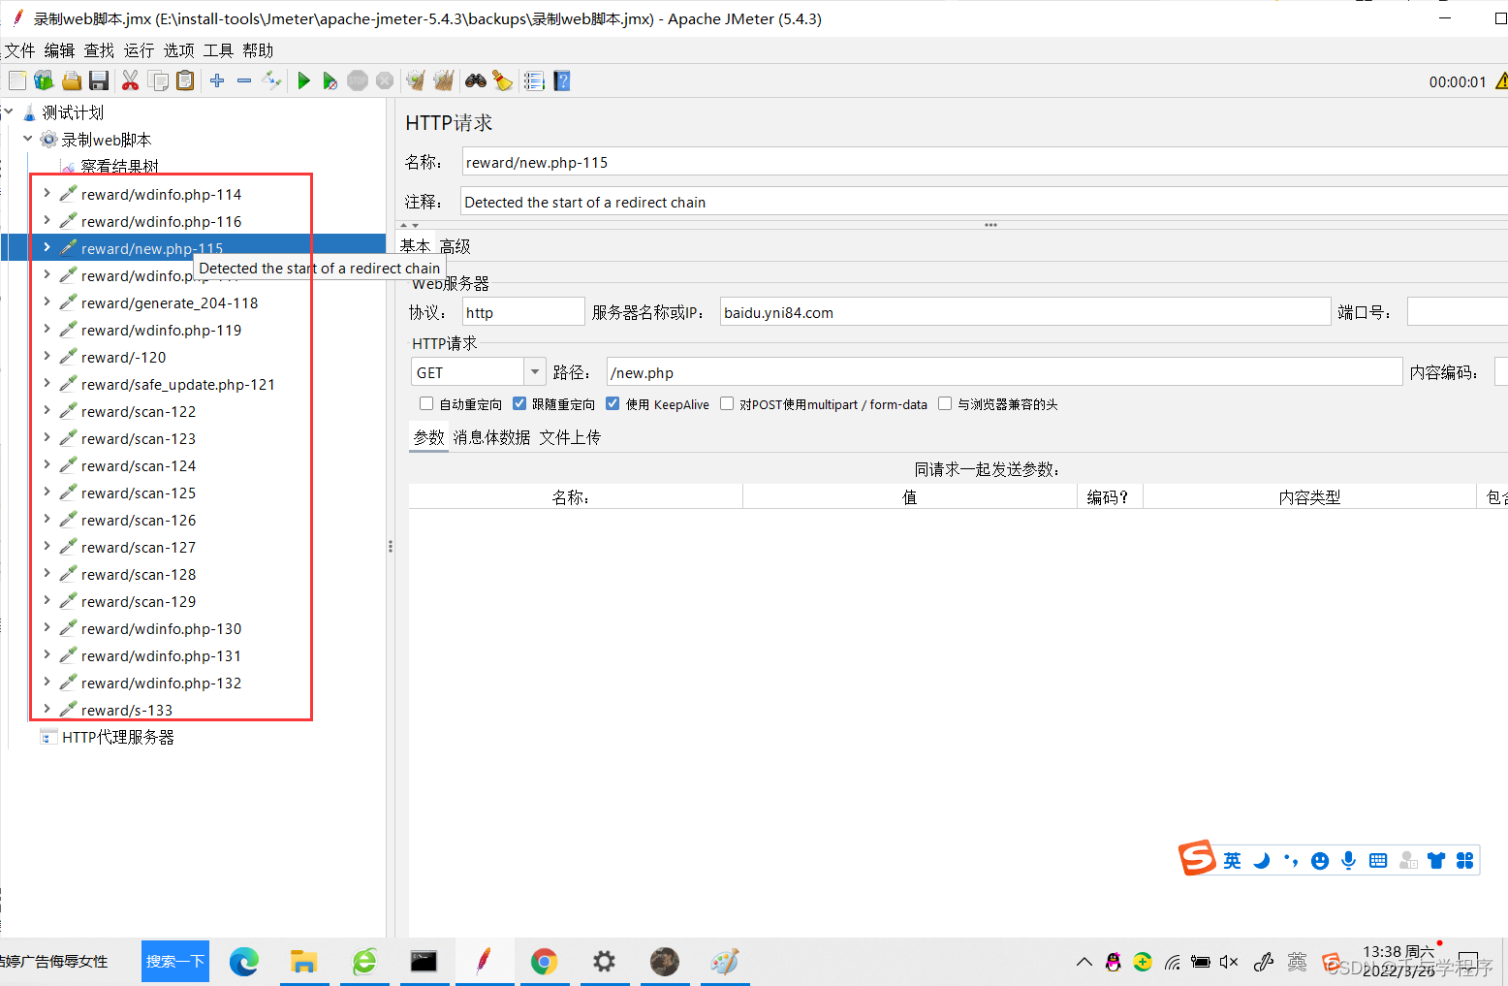The width and height of the screenshot is (1508, 986).
Task: Click the warning triangle log indicator
Action: point(1501,80)
